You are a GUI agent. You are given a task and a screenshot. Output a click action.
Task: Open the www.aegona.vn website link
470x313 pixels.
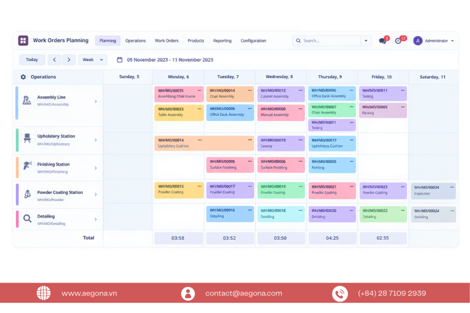pos(90,293)
